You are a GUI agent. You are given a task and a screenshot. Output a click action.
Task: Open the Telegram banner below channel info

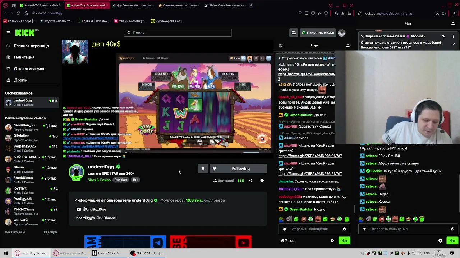(x=125, y=242)
